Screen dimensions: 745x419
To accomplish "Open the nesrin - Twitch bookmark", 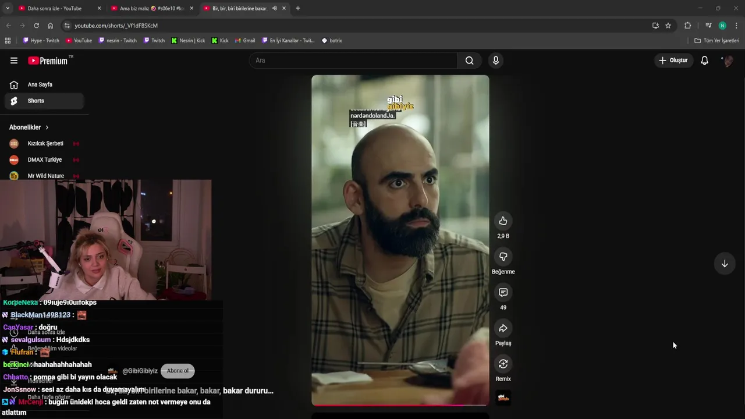I will click(x=118, y=41).
